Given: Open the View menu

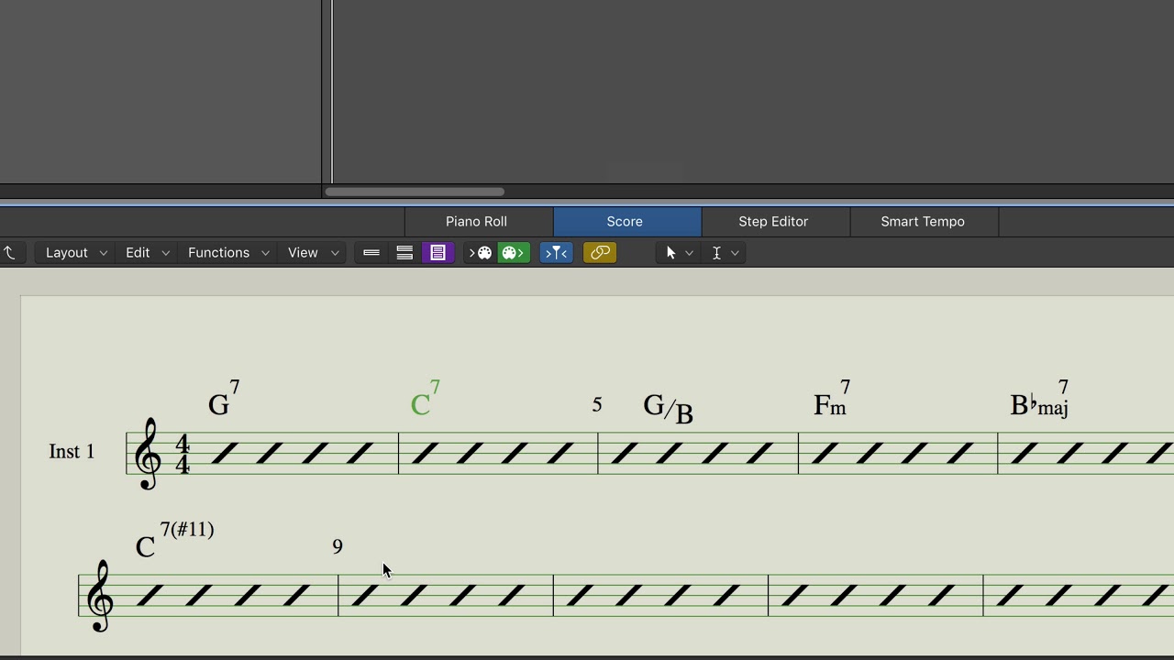Looking at the screenshot, I should [x=312, y=253].
